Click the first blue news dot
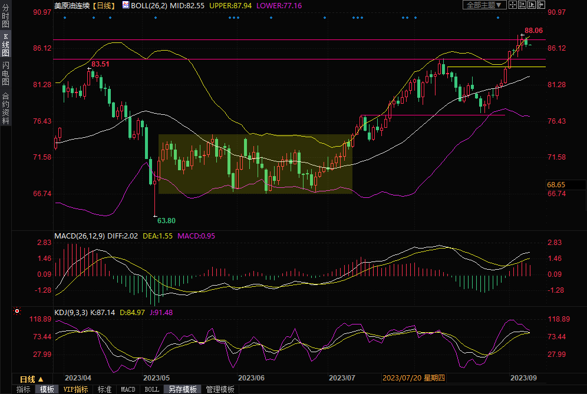587x394 pixels. pyautogui.click(x=65, y=17)
